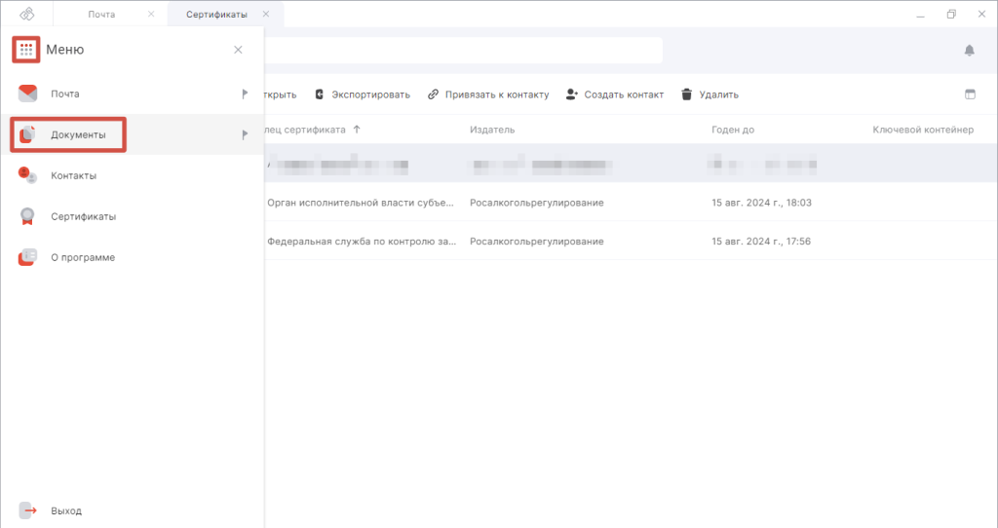Click the trash can icon
Viewport: 998px width, 528px height.
coord(686,94)
